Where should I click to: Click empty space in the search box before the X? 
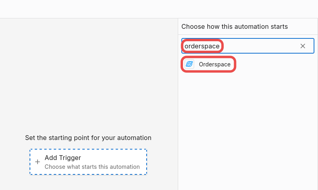pyautogui.click(x=260, y=46)
